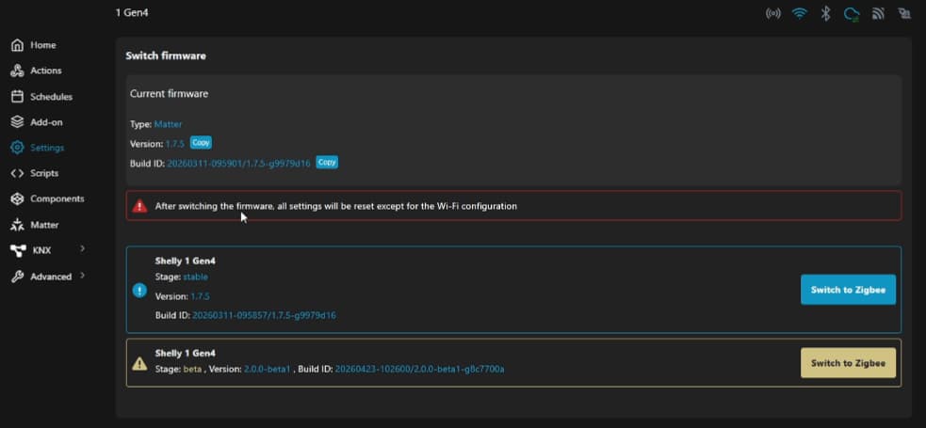Click the Schedules calendar icon
926x428 pixels.
coord(18,97)
